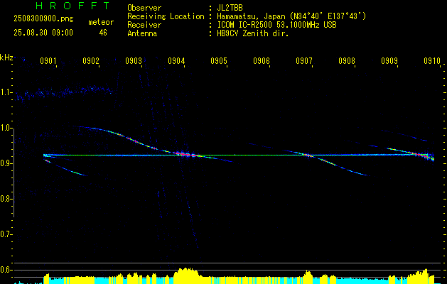Click the bright echo crossing near 0904
This screenshot has width=447, height=284.
[x=185, y=154]
